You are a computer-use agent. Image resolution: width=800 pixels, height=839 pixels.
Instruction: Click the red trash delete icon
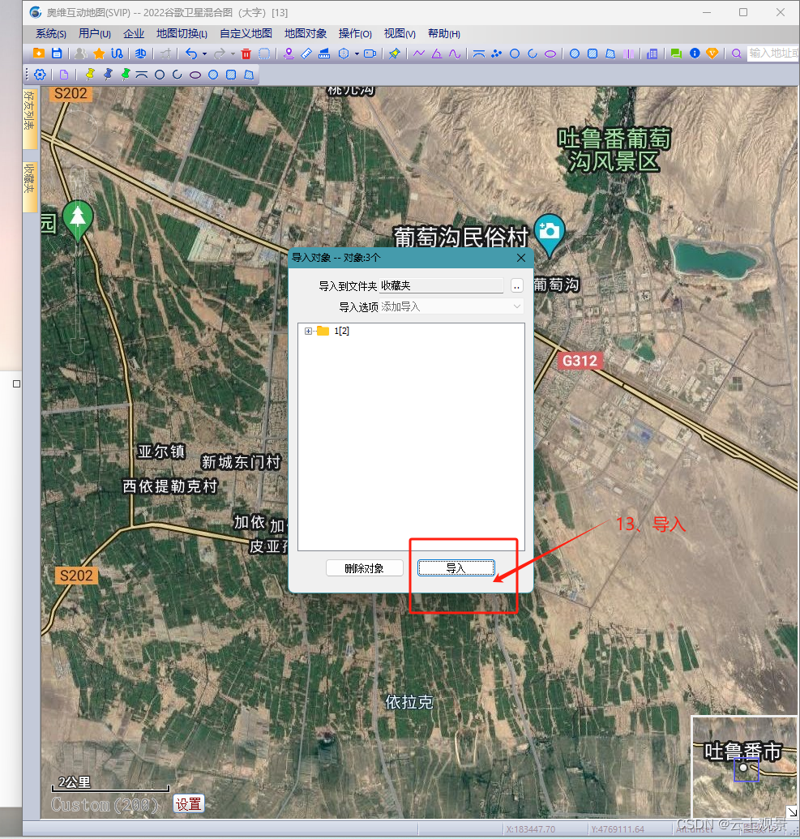(x=246, y=54)
